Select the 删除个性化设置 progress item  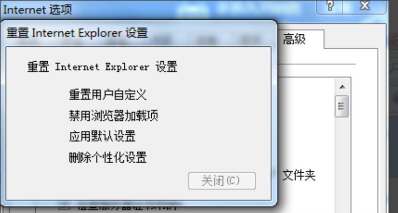coord(107,157)
